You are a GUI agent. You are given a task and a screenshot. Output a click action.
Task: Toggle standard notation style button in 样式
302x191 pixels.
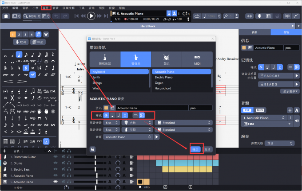[x=106, y=115]
